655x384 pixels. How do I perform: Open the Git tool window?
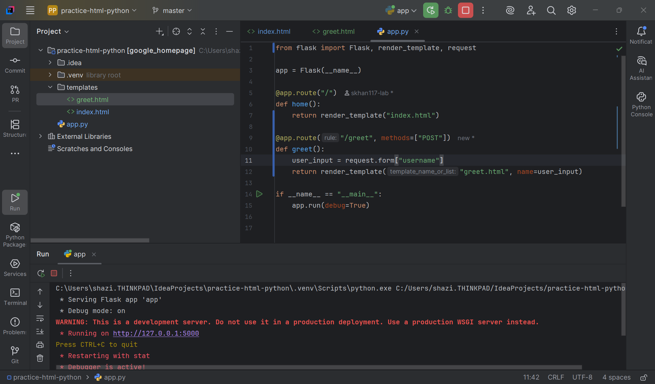click(15, 355)
